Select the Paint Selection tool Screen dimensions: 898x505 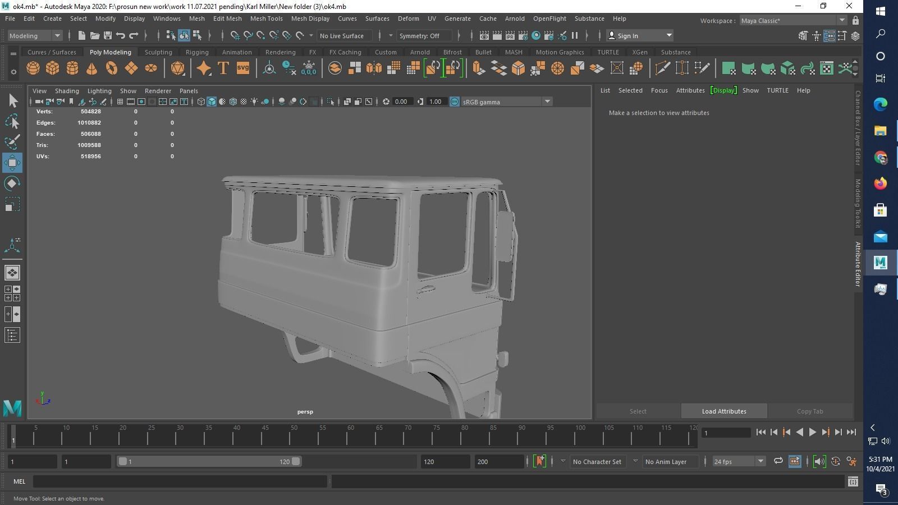pyautogui.click(x=12, y=142)
